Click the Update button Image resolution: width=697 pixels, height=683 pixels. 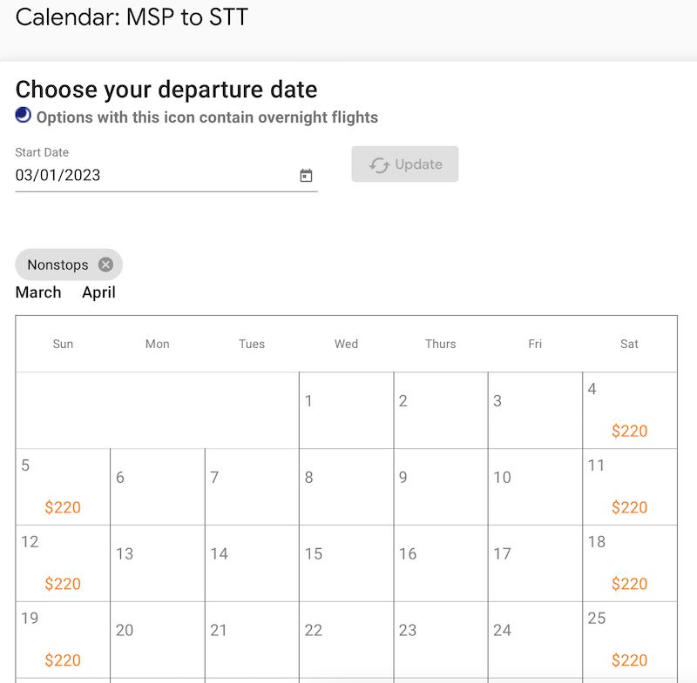coord(405,164)
